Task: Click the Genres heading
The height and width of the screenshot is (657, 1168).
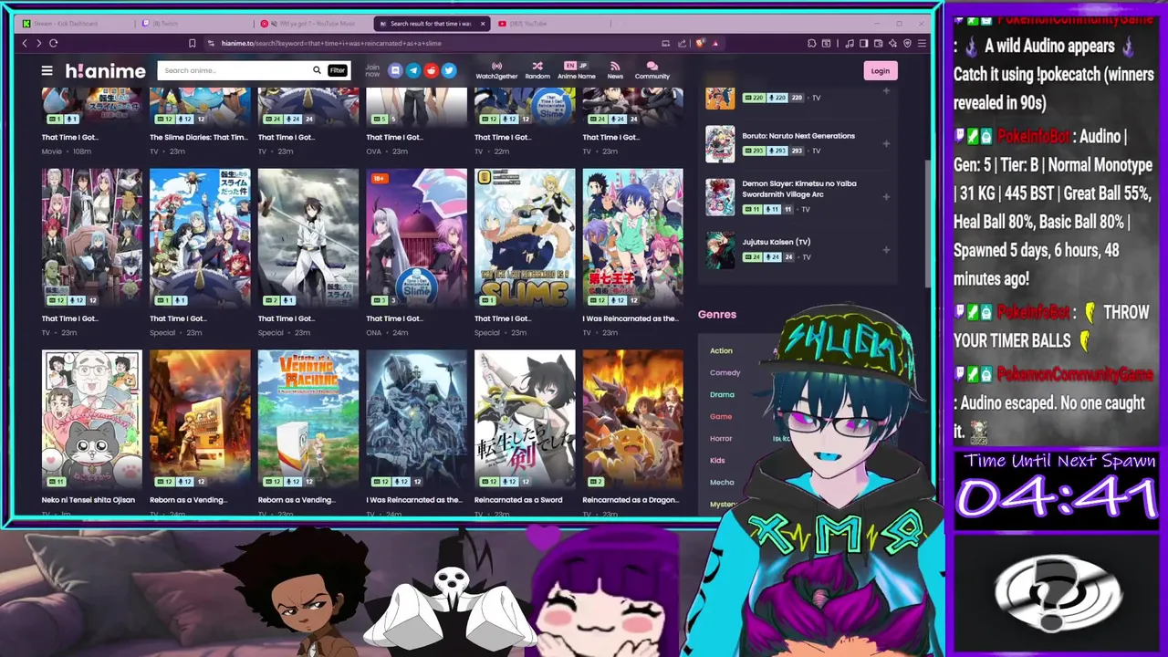Action: pyautogui.click(x=717, y=314)
